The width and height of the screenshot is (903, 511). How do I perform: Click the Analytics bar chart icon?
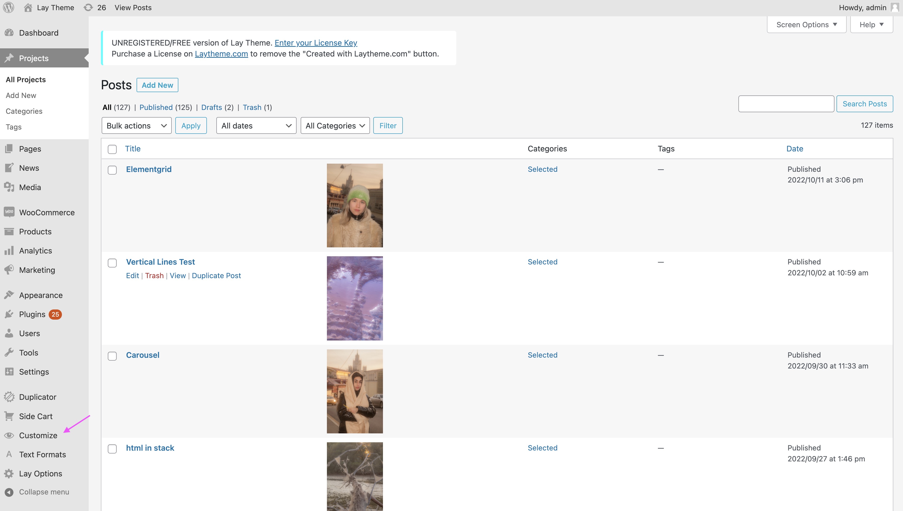coord(9,251)
